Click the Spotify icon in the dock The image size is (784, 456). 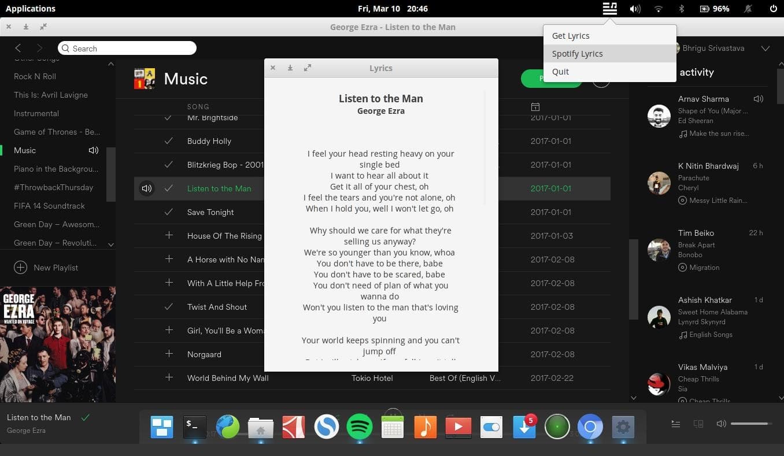coord(360,428)
